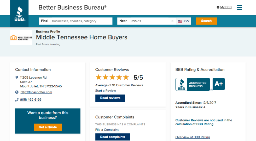Click the BBB torch logo

(x=19, y=14)
